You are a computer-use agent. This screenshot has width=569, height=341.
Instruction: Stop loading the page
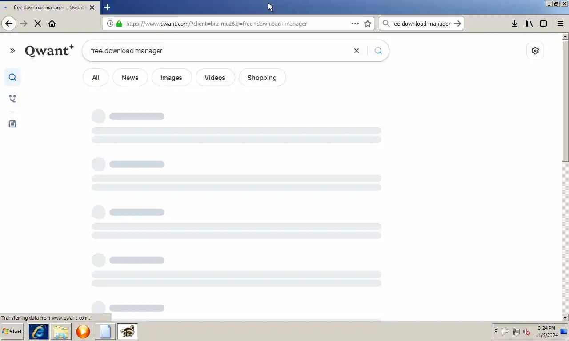pos(38,24)
